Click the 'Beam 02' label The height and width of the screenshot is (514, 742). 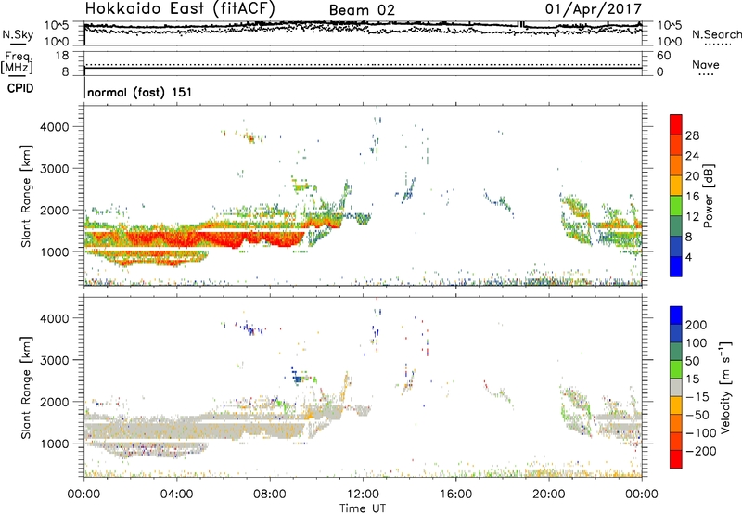(x=362, y=10)
